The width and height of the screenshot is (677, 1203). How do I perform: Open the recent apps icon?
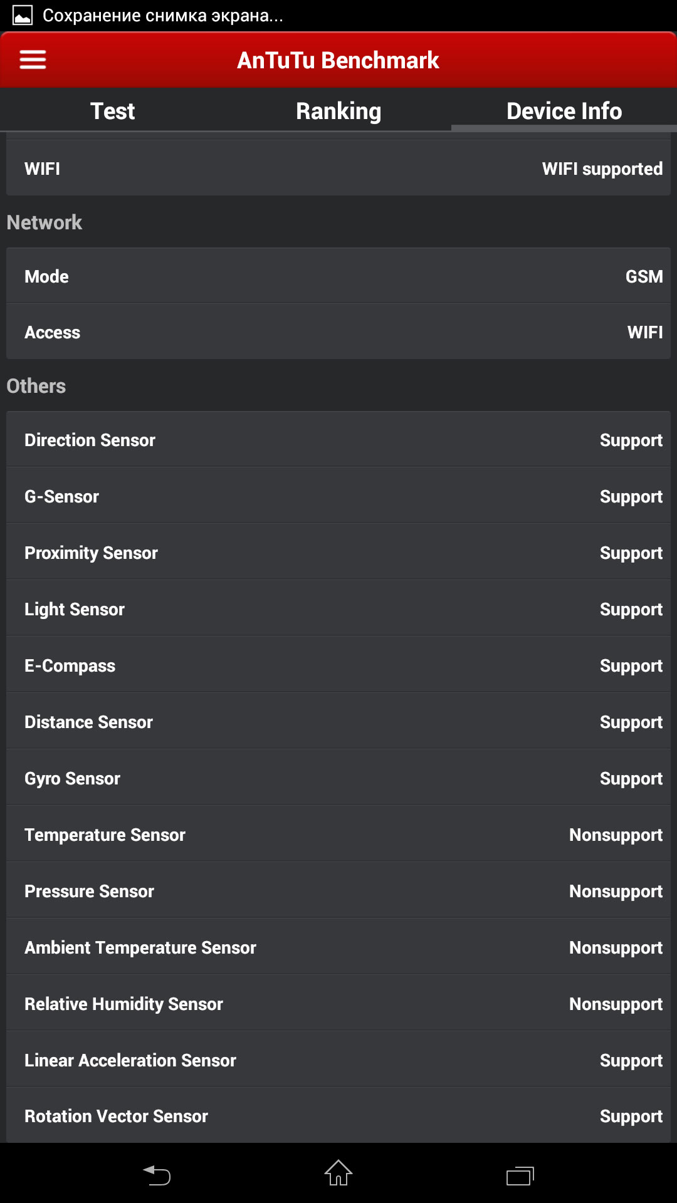coord(520,1175)
